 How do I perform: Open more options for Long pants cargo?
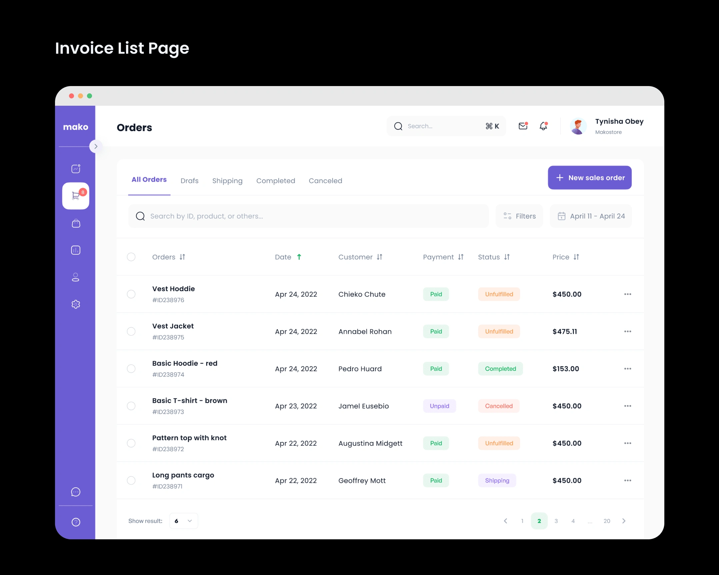click(x=628, y=481)
